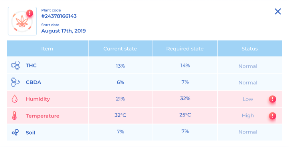
Task: Click the Soil bubbles icon
Action: 15,132
